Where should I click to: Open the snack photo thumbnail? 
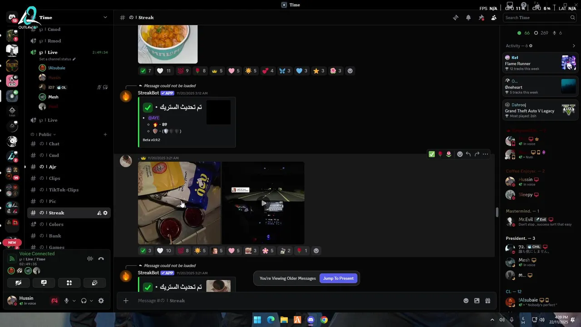(179, 203)
